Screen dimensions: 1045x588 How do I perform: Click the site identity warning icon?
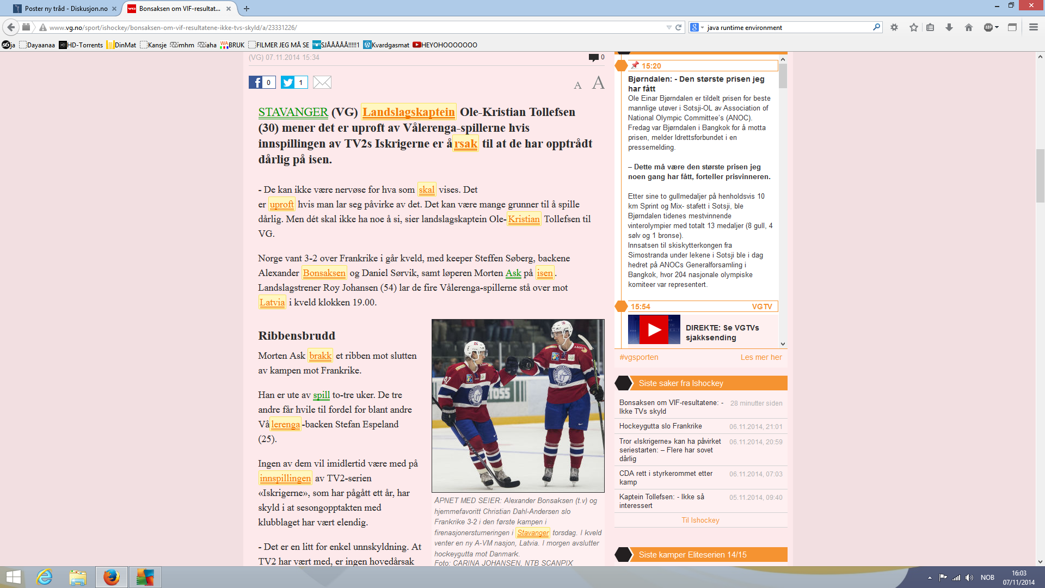[42, 28]
